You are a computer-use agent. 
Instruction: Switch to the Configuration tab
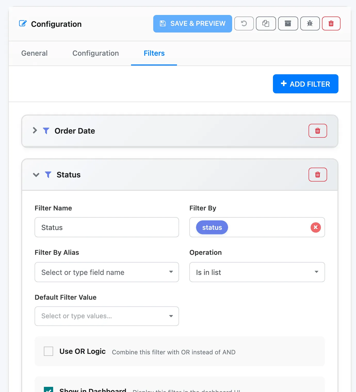coord(96,53)
